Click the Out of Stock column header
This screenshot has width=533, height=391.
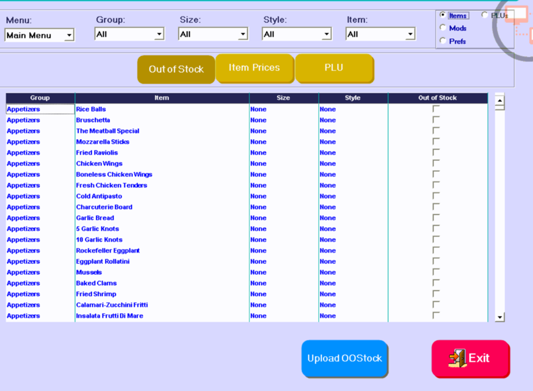coord(438,98)
